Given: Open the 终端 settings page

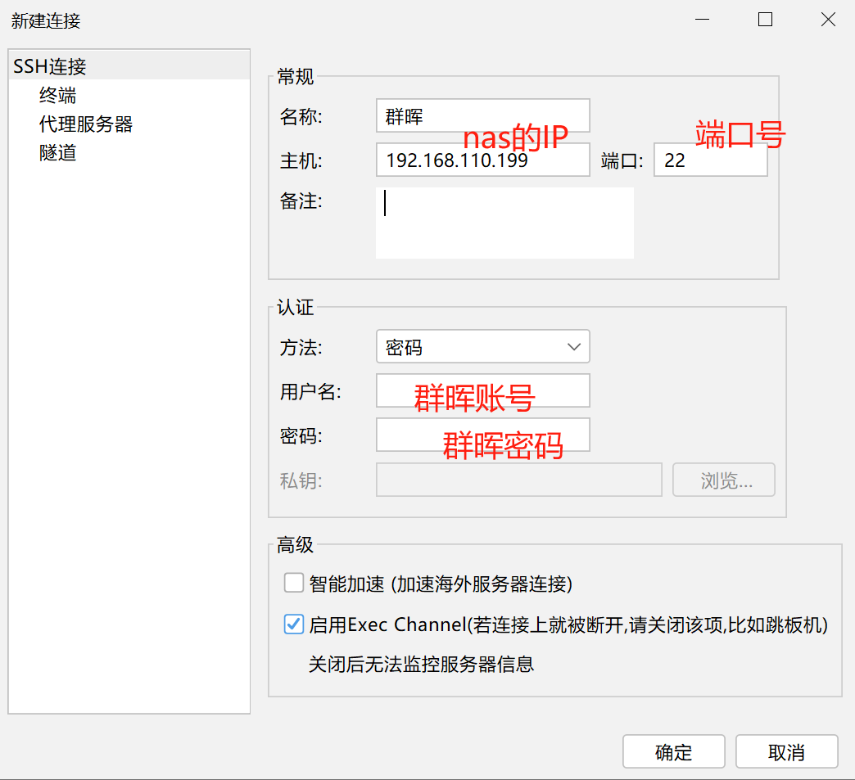Looking at the screenshot, I should point(57,96).
